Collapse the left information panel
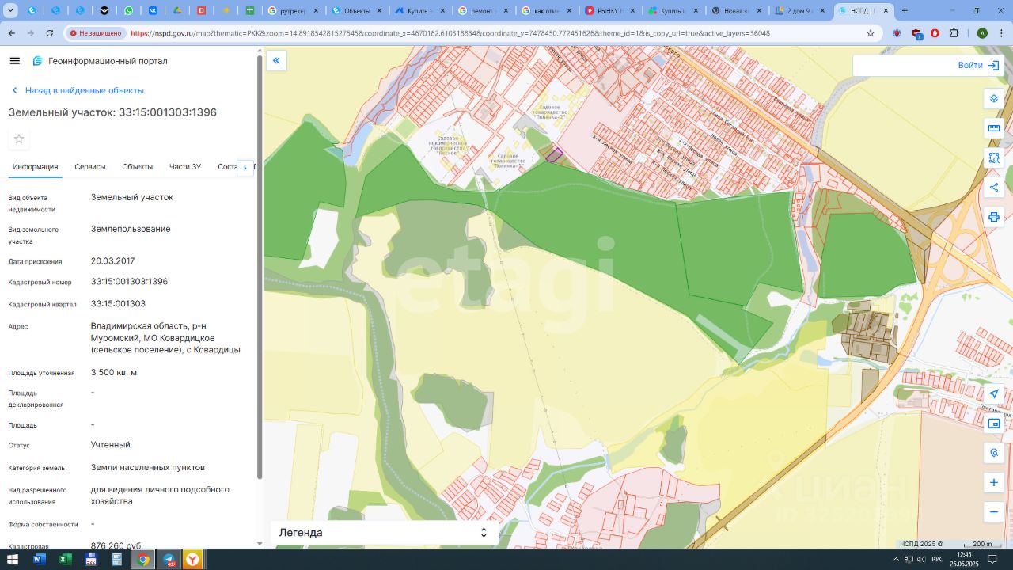Image resolution: width=1013 pixels, height=570 pixels. (x=276, y=61)
